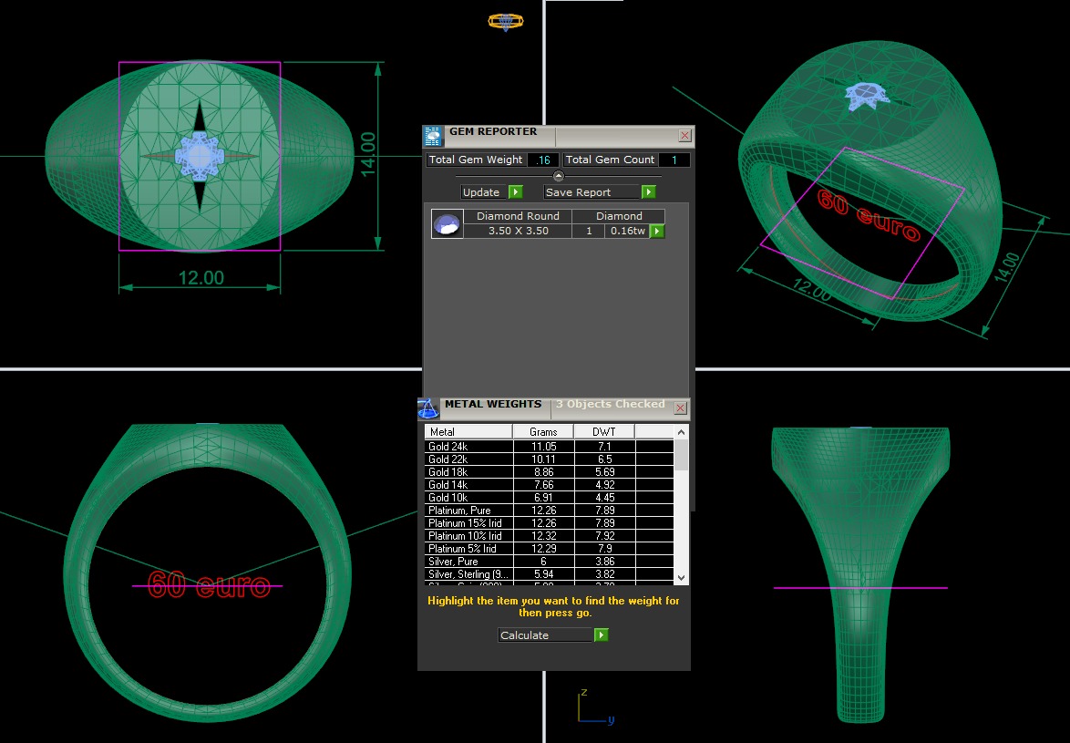This screenshot has width=1070, height=743.
Task: Click the ring icon at top center
Action: (x=505, y=21)
